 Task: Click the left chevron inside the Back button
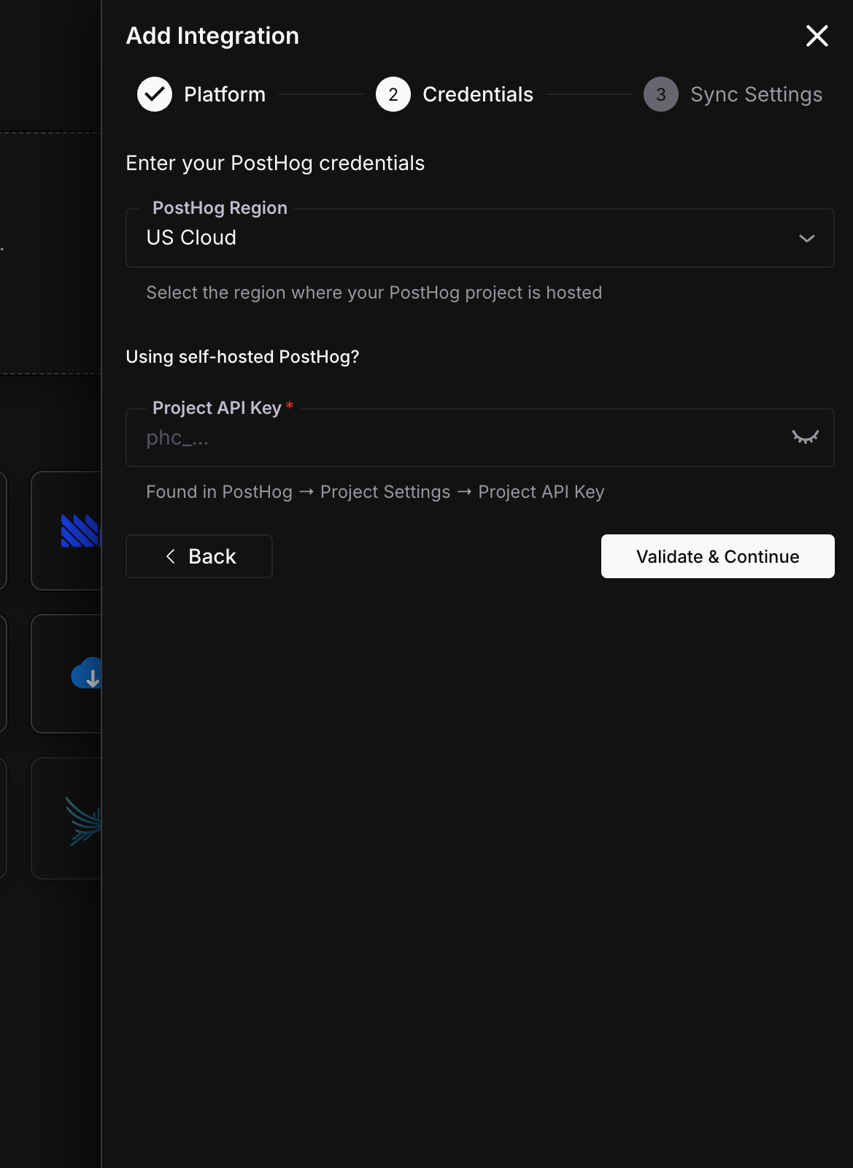[171, 556]
